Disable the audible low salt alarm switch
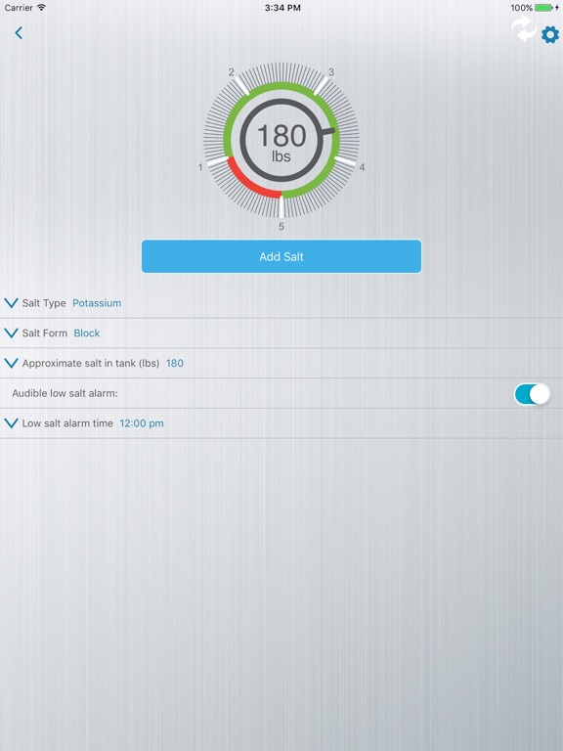This screenshot has width=563, height=751. coord(533,394)
